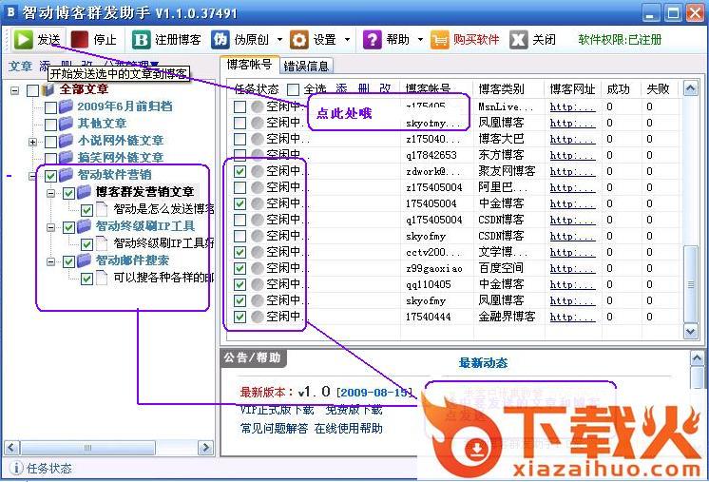Viewport: 709px width, 482px height.
Task: Click the 注册博客 register blog icon
Action: coord(141,40)
